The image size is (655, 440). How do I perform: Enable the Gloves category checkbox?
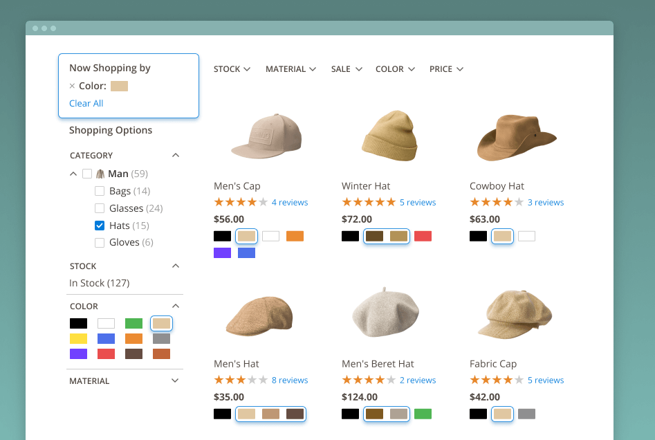tap(100, 243)
